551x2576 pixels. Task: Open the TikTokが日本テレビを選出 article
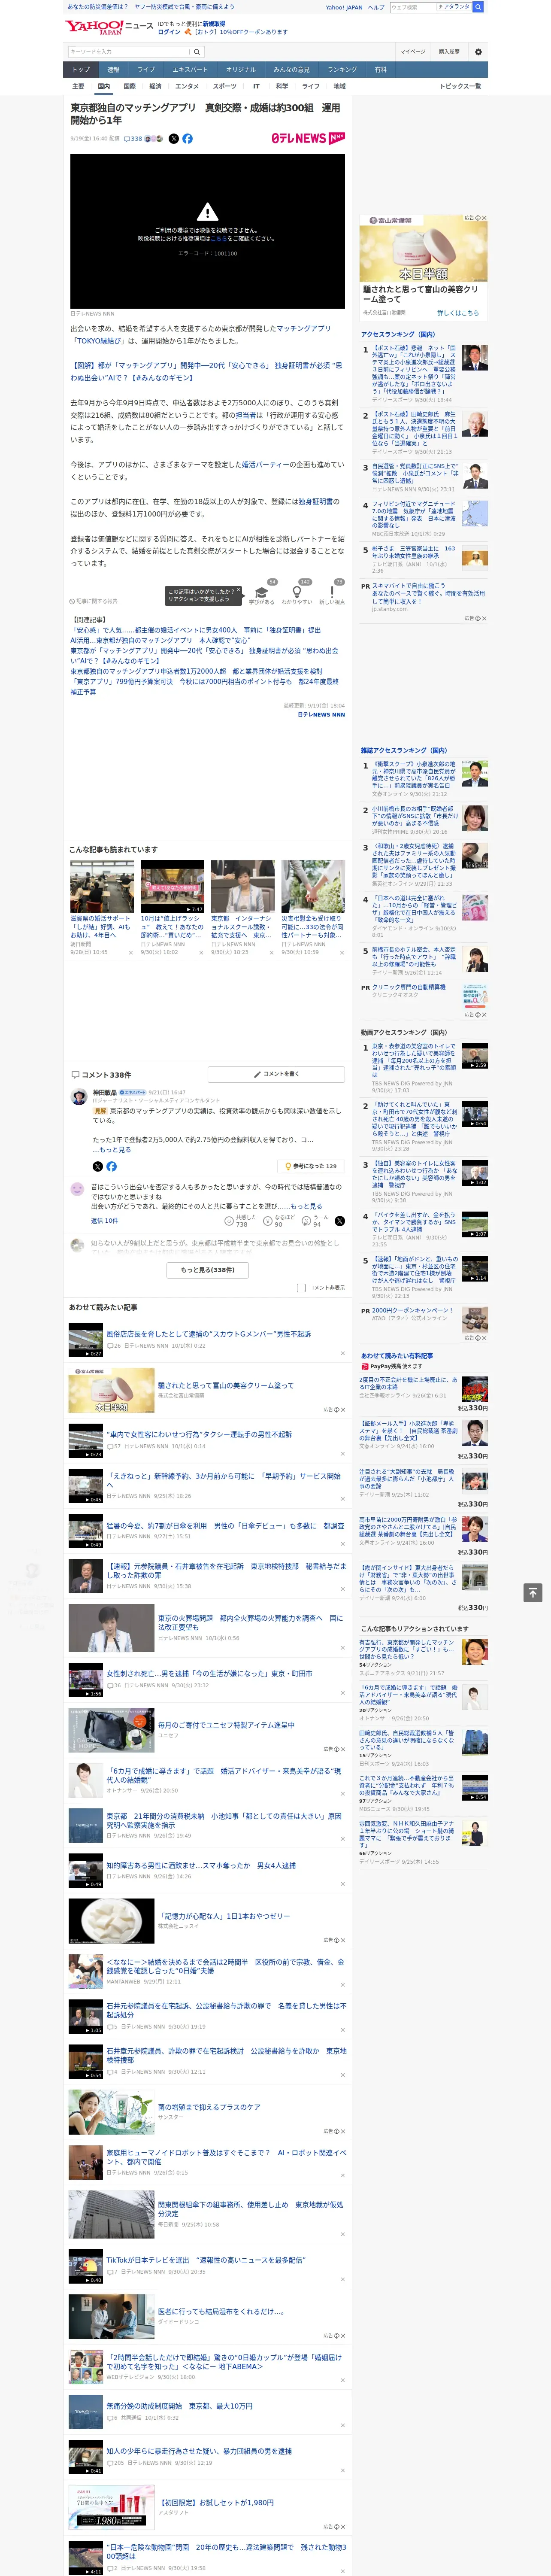206,2259
